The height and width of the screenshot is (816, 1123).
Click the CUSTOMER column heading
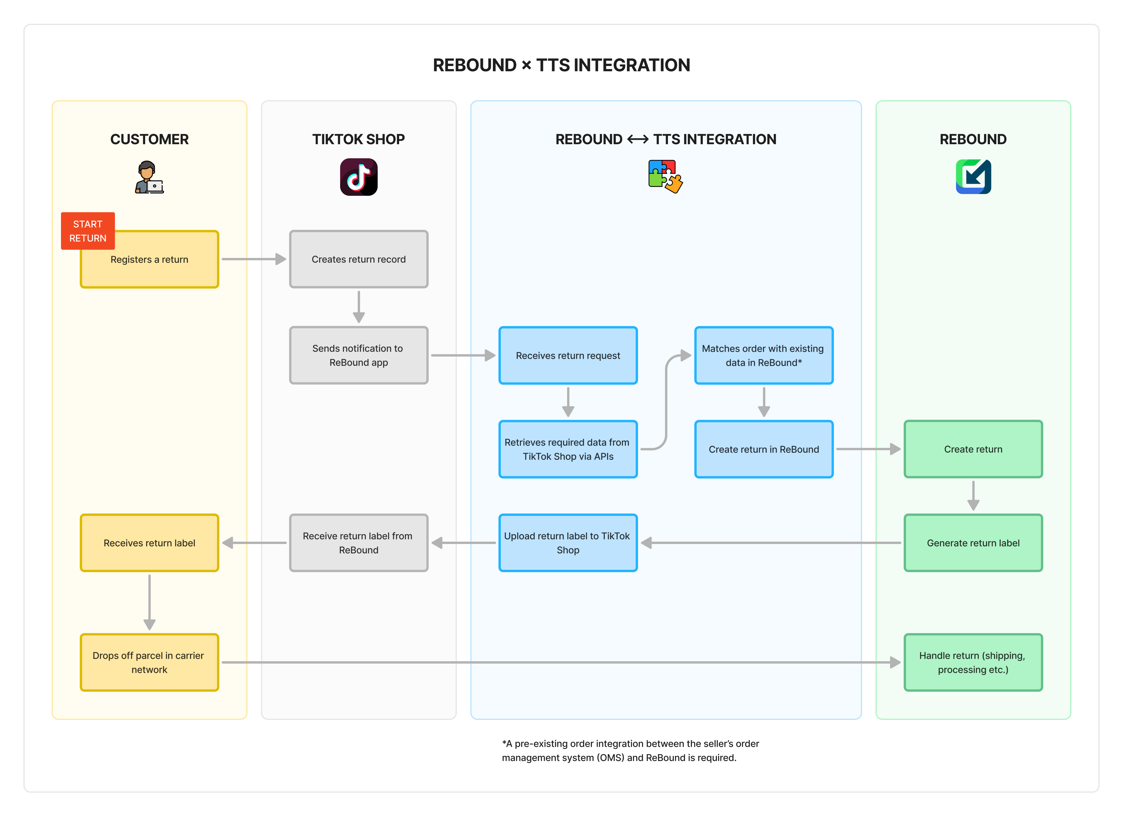click(149, 140)
